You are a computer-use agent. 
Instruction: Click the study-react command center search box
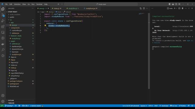coord(101,4)
